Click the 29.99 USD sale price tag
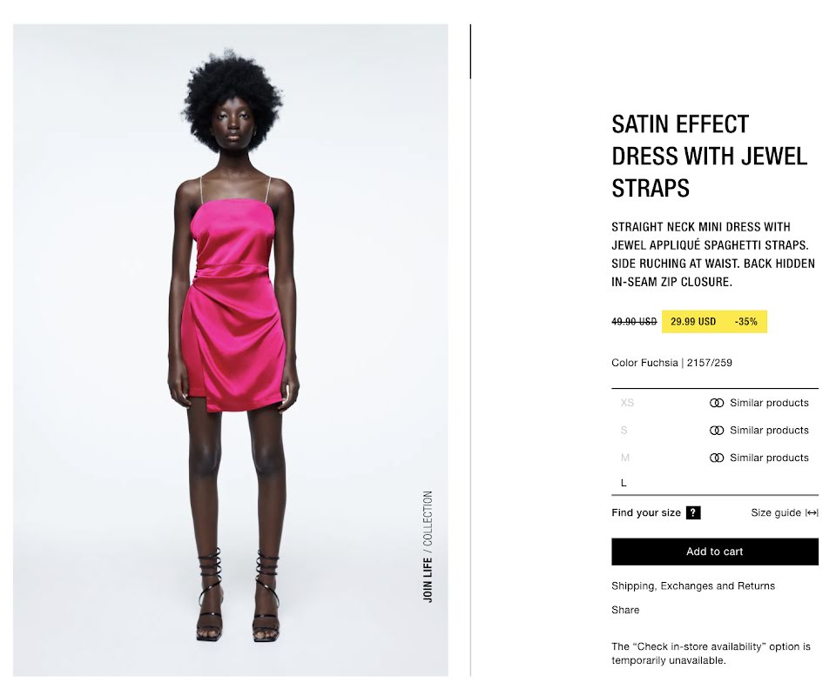 coord(693,322)
